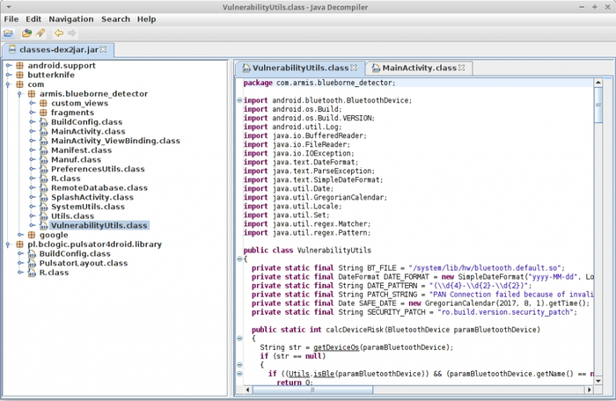Click the Open File toolbar icon
616x401 pixels.
coord(9,33)
